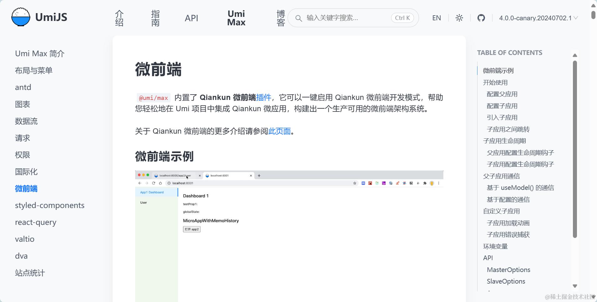Click the main page scrollbar thumb
This screenshot has height=302, width=597.
click(593, 15)
